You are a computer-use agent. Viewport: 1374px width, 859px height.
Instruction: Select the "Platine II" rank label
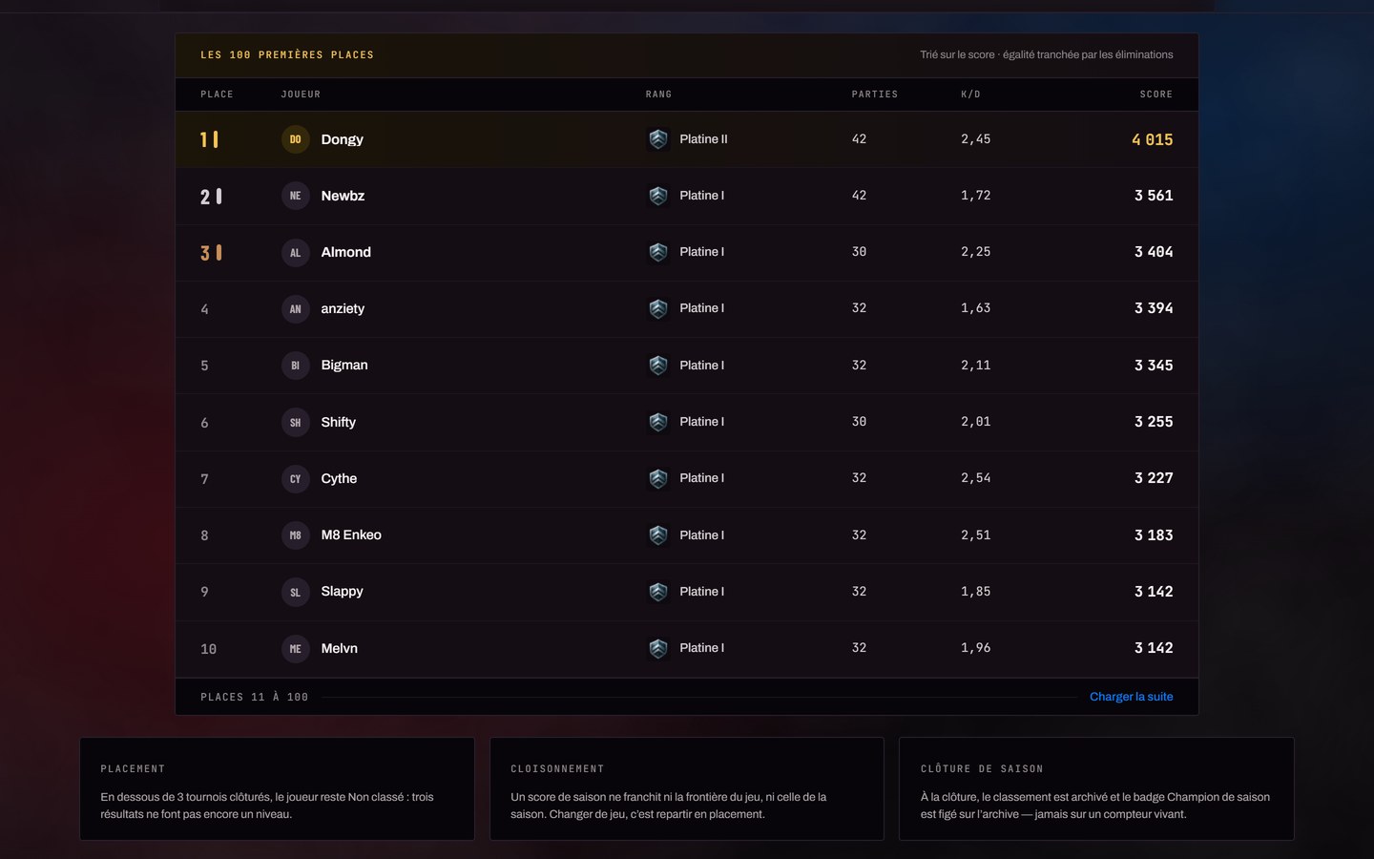[x=703, y=139]
